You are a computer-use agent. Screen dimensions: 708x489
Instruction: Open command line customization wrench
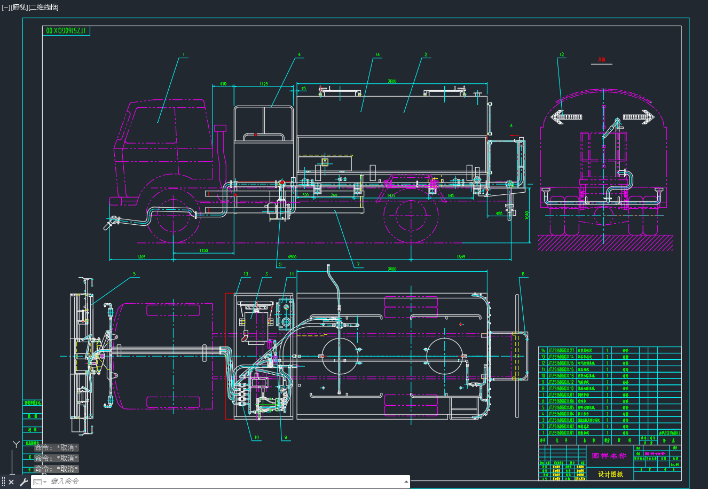pos(23,482)
